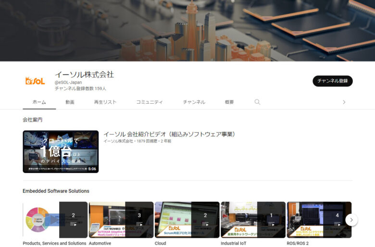
Task: Open the channel search magnifier icon
Action: click(x=257, y=102)
